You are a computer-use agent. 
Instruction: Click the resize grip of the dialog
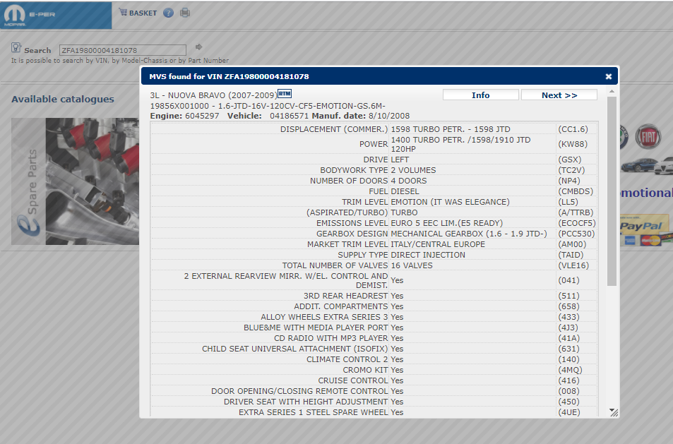pos(614,412)
